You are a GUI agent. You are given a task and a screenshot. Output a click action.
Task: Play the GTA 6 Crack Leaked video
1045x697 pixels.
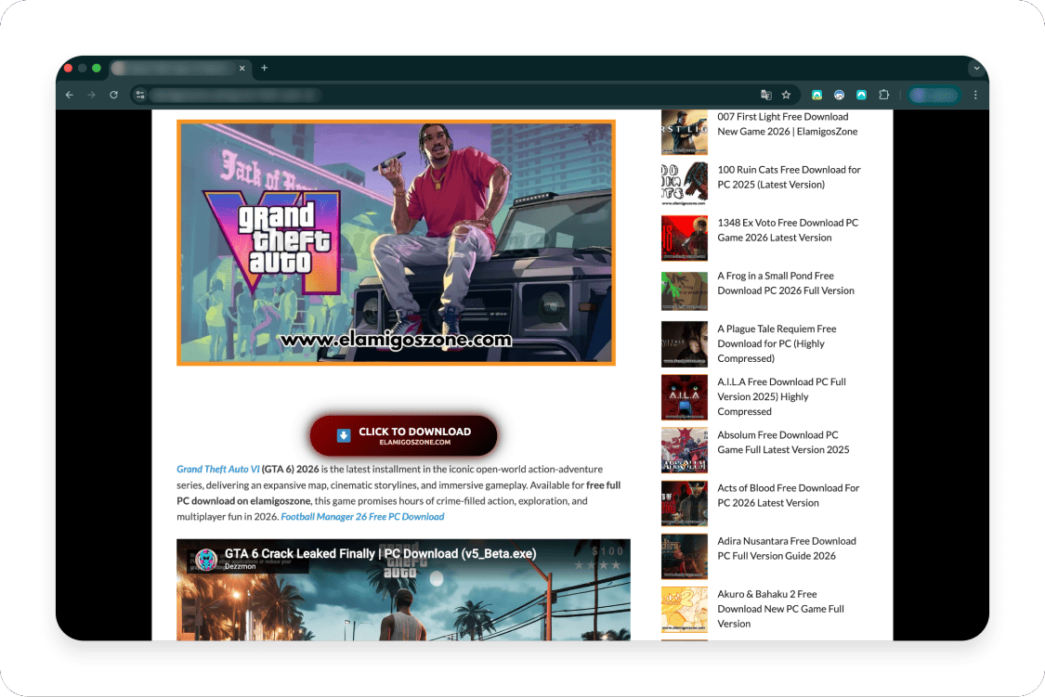point(403,590)
